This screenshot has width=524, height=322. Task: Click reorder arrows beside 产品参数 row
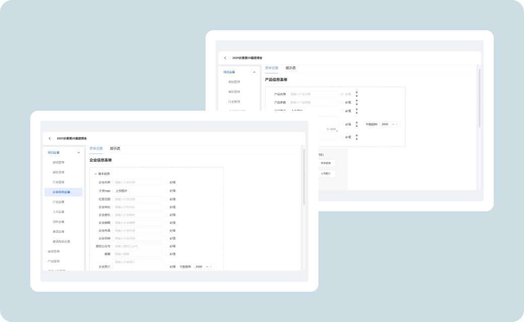(x=357, y=102)
